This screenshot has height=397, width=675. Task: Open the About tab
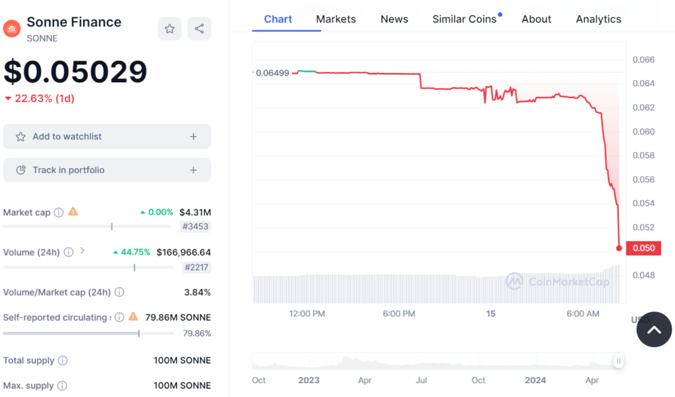tap(537, 19)
